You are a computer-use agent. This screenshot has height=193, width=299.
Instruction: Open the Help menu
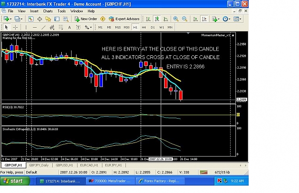(91, 11)
